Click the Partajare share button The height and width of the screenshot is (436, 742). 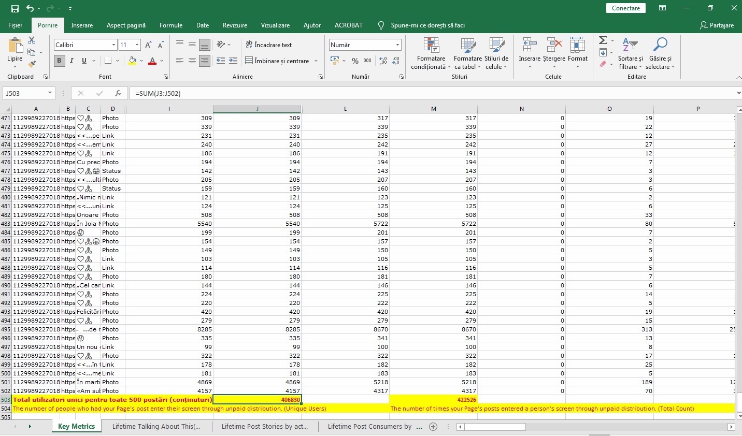click(717, 25)
